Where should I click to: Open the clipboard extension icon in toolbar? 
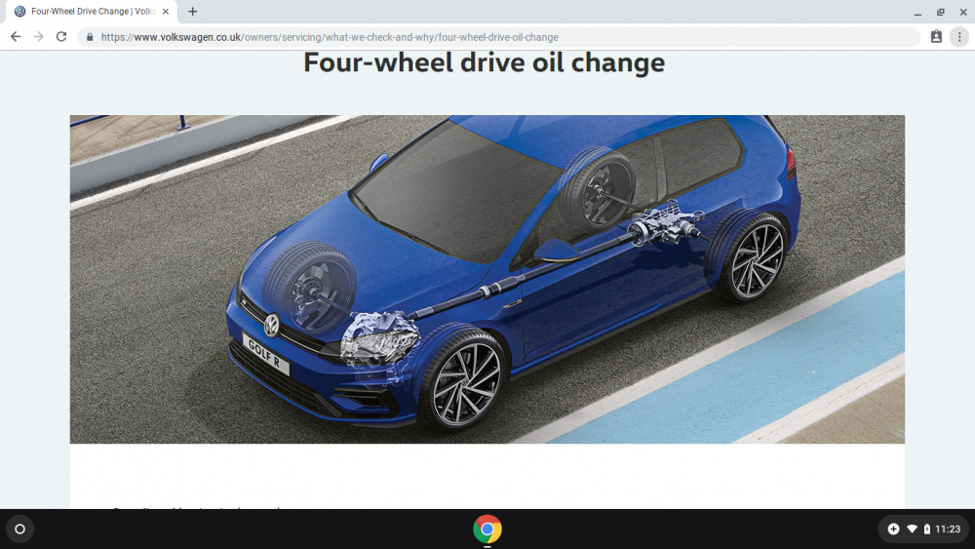pos(936,37)
